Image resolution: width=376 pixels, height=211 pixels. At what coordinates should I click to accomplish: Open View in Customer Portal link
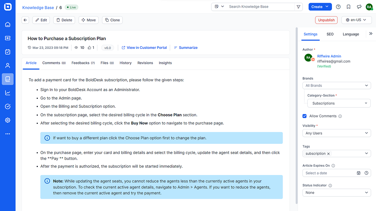[x=144, y=47]
